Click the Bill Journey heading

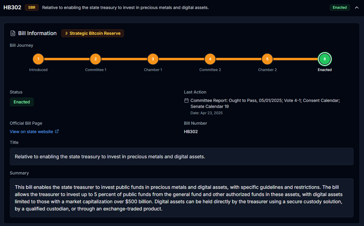[22, 45]
